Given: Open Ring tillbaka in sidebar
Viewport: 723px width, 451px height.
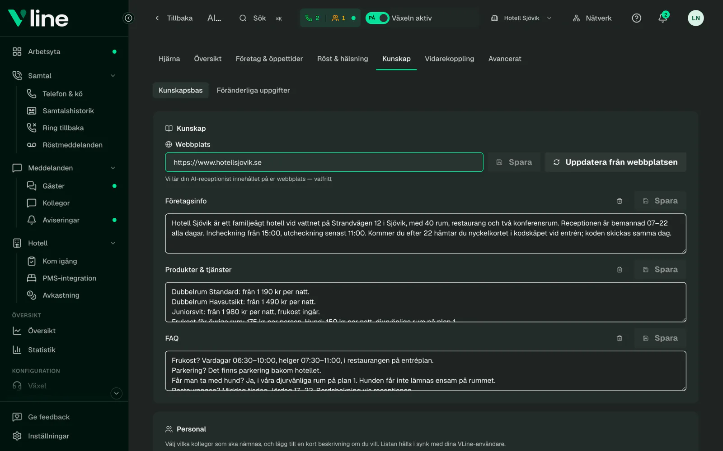Looking at the screenshot, I should [64, 128].
